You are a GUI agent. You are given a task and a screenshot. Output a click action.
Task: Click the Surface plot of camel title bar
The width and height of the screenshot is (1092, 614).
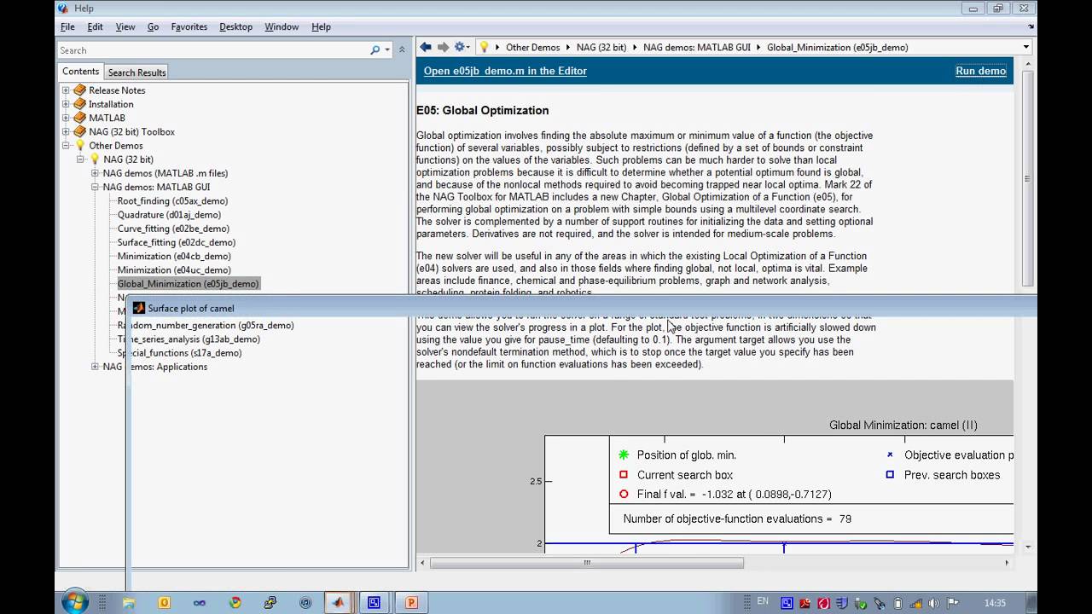[582, 308]
